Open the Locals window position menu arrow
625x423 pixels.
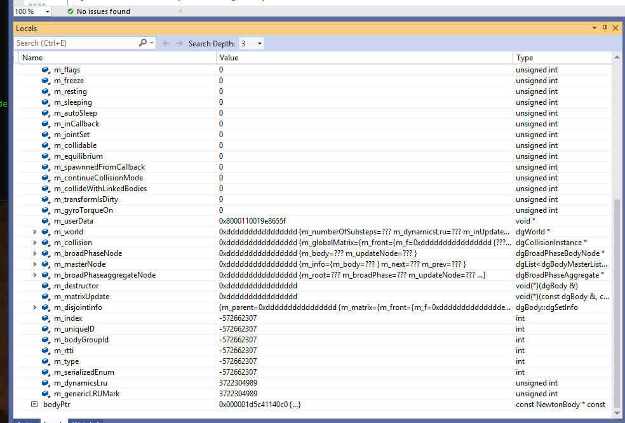595,29
